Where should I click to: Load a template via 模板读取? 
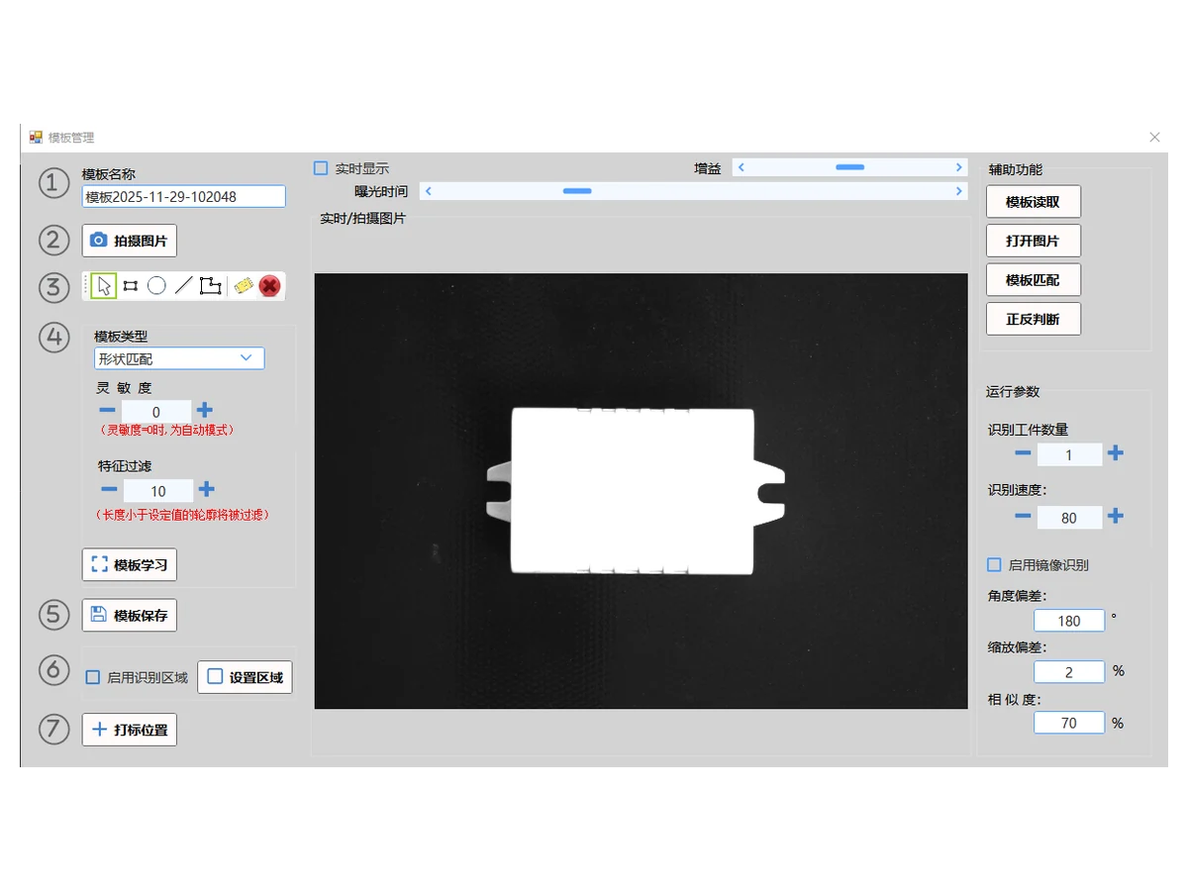click(x=1034, y=202)
